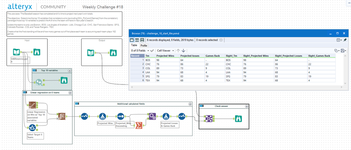Collapse the Additional calculated fields container
351x150 pixels.
pyautogui.click(x=190, y=104)
